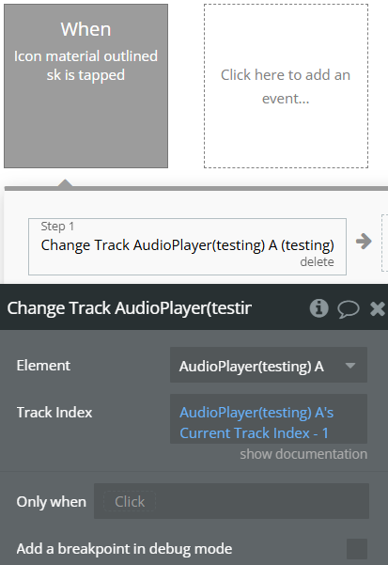Edit the Track Index expression
388x565 pixels.
(x=269, y=418)
